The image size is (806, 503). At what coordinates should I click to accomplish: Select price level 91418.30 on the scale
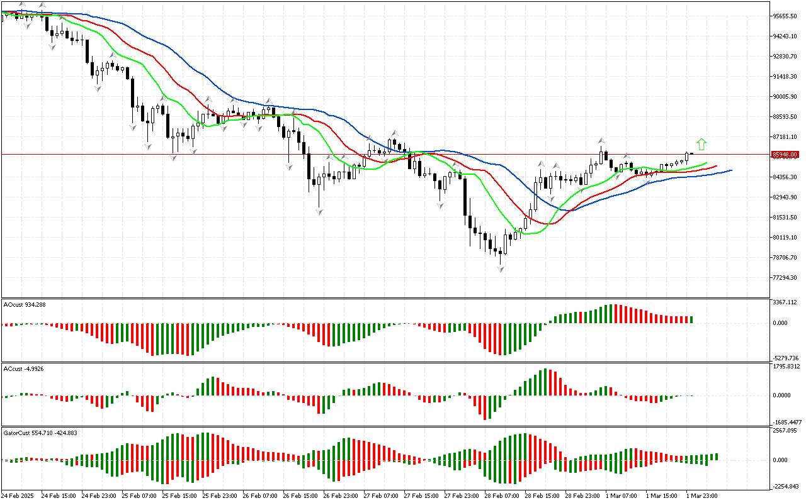(785, 77)
